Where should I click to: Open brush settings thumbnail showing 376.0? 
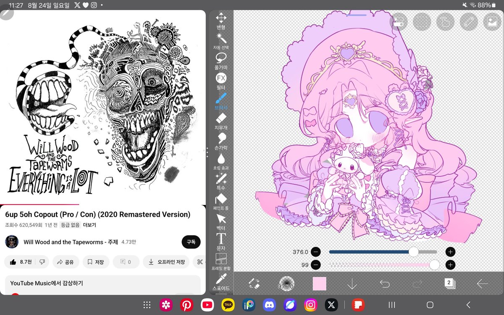[287, 283]
